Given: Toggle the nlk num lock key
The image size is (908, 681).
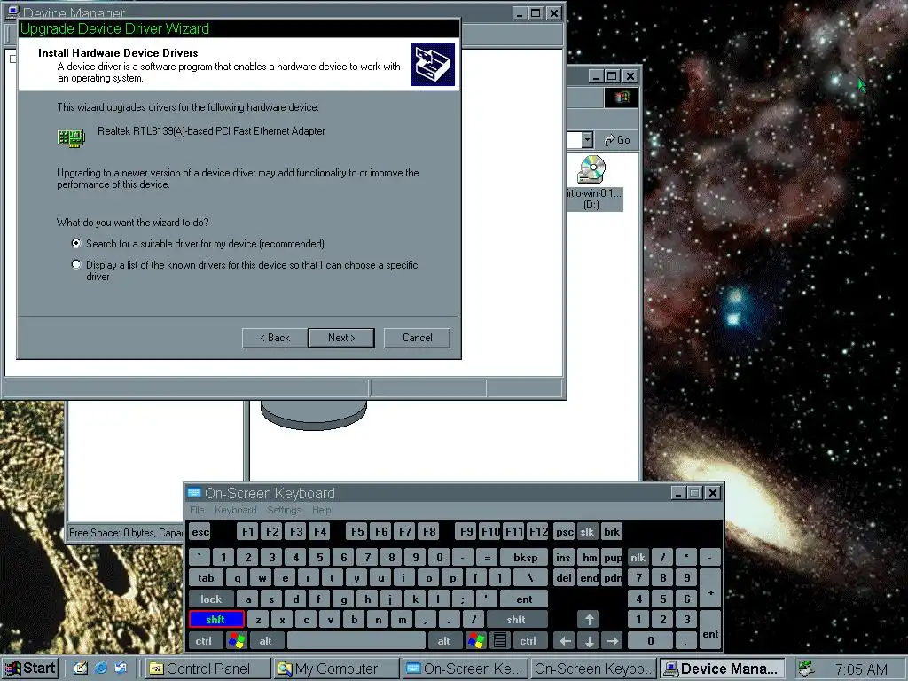Looking at the screenshot, I should [x=638, y=557].
